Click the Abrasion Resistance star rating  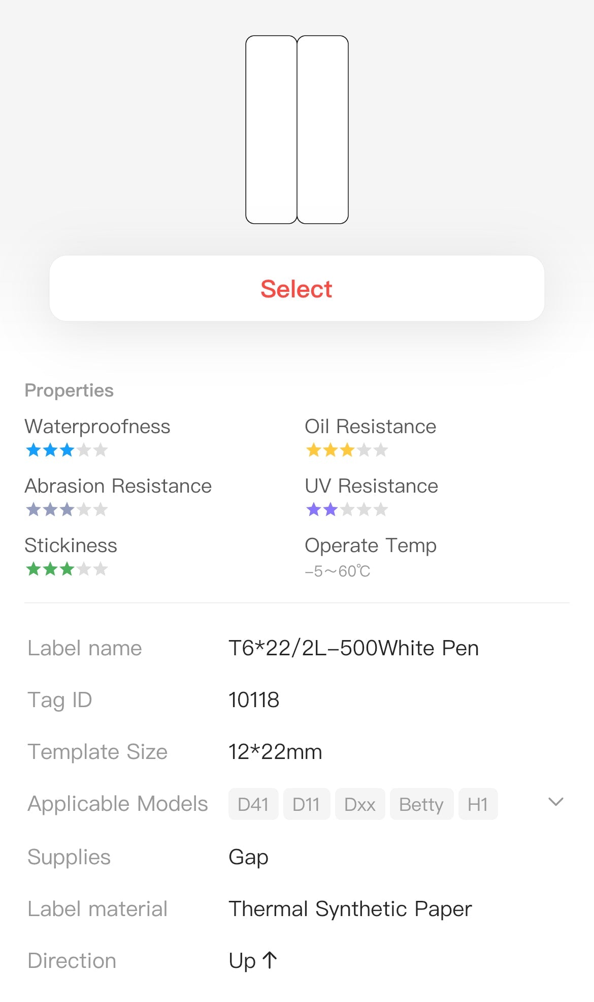[67, 509]
